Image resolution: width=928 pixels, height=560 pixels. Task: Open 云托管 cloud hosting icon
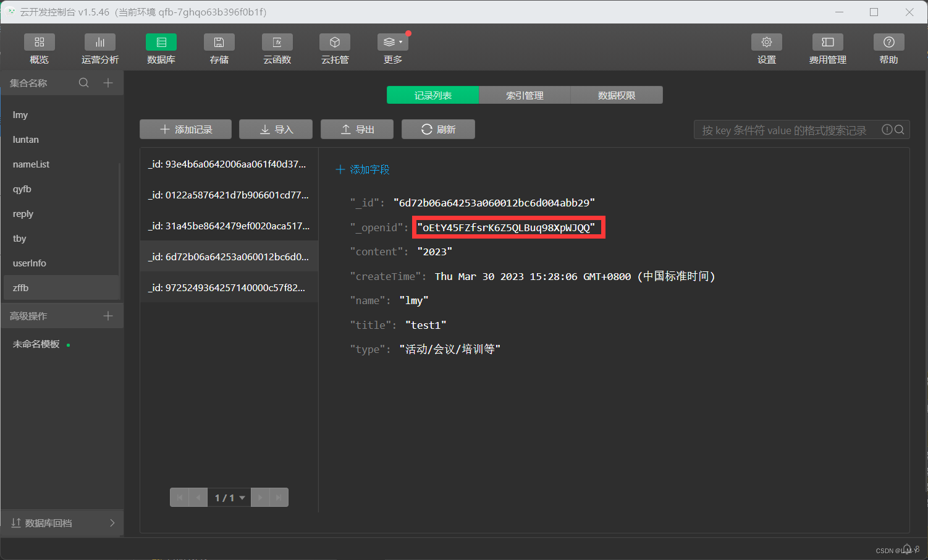point(335,42)
